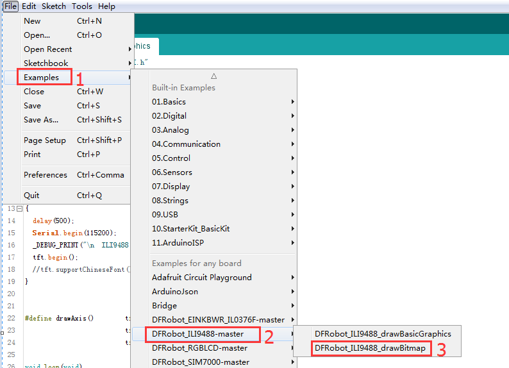Choose Close from File menu
509x368 pixels.
[x=68, y=92]
